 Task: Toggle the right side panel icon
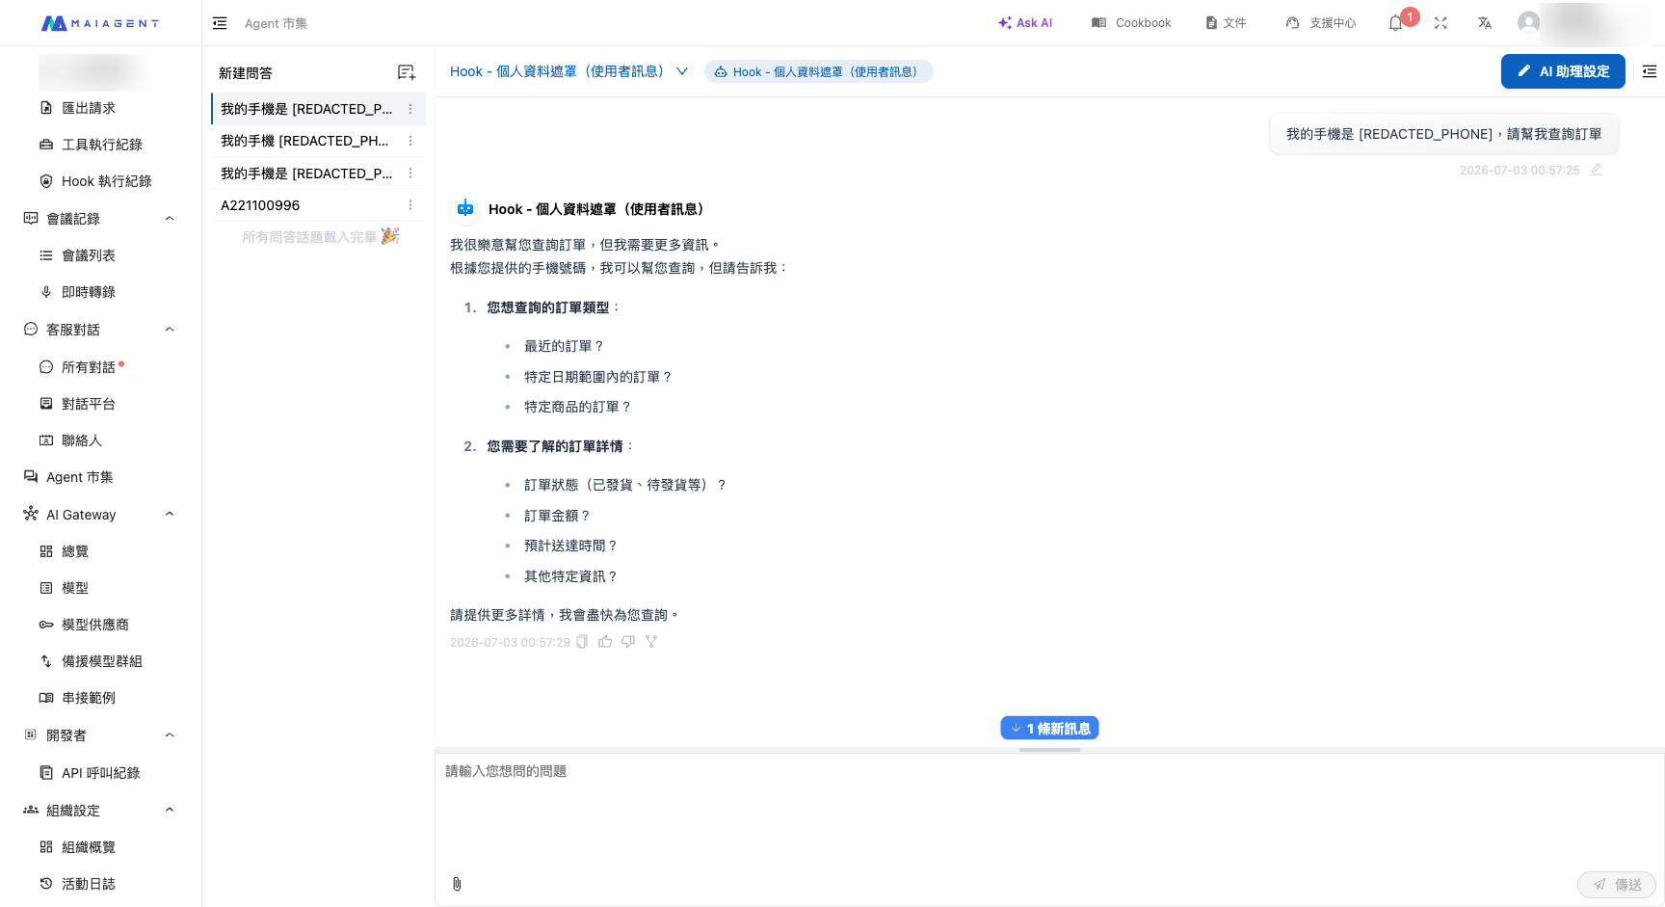pyautogui.click(x=1650, y=71)
